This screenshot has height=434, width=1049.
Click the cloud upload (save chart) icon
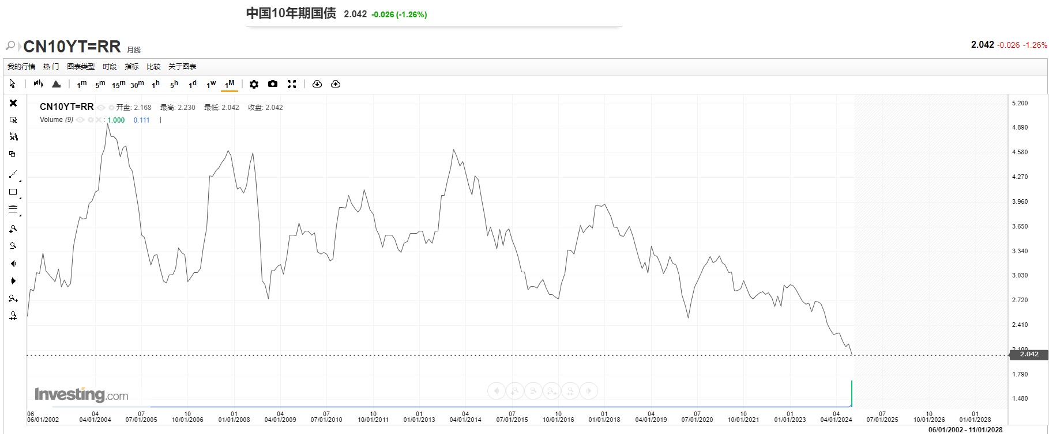point(336,84)
